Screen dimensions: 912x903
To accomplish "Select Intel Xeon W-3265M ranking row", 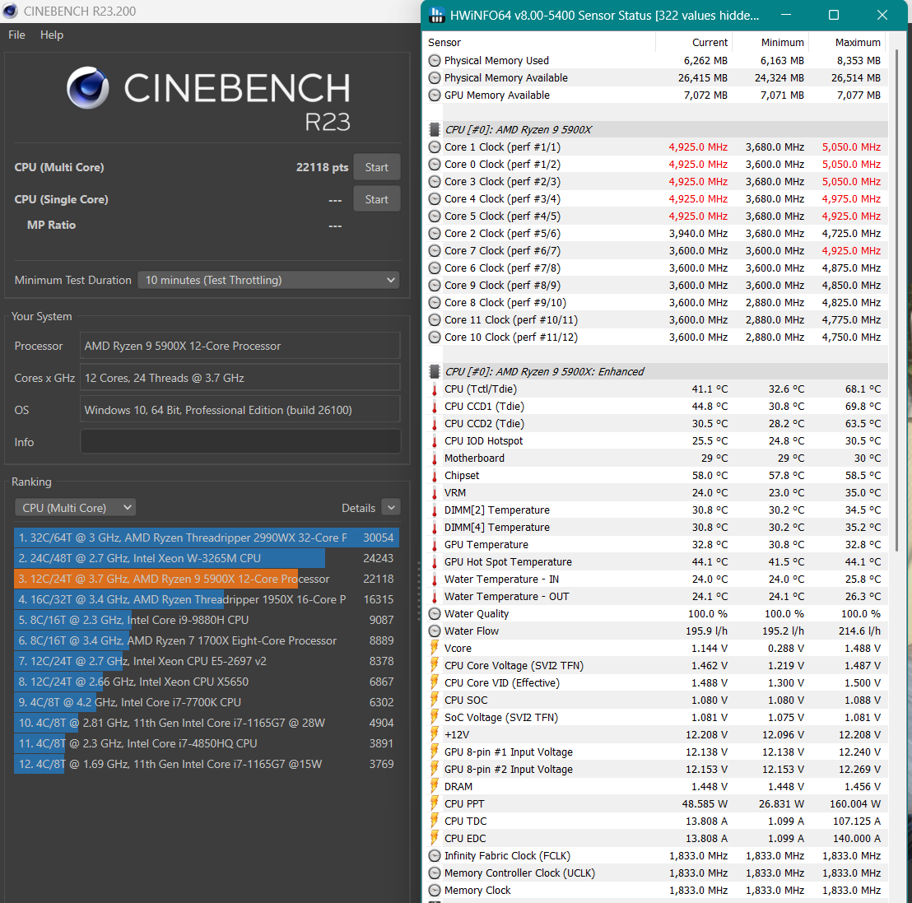I will tap(207, 559).
